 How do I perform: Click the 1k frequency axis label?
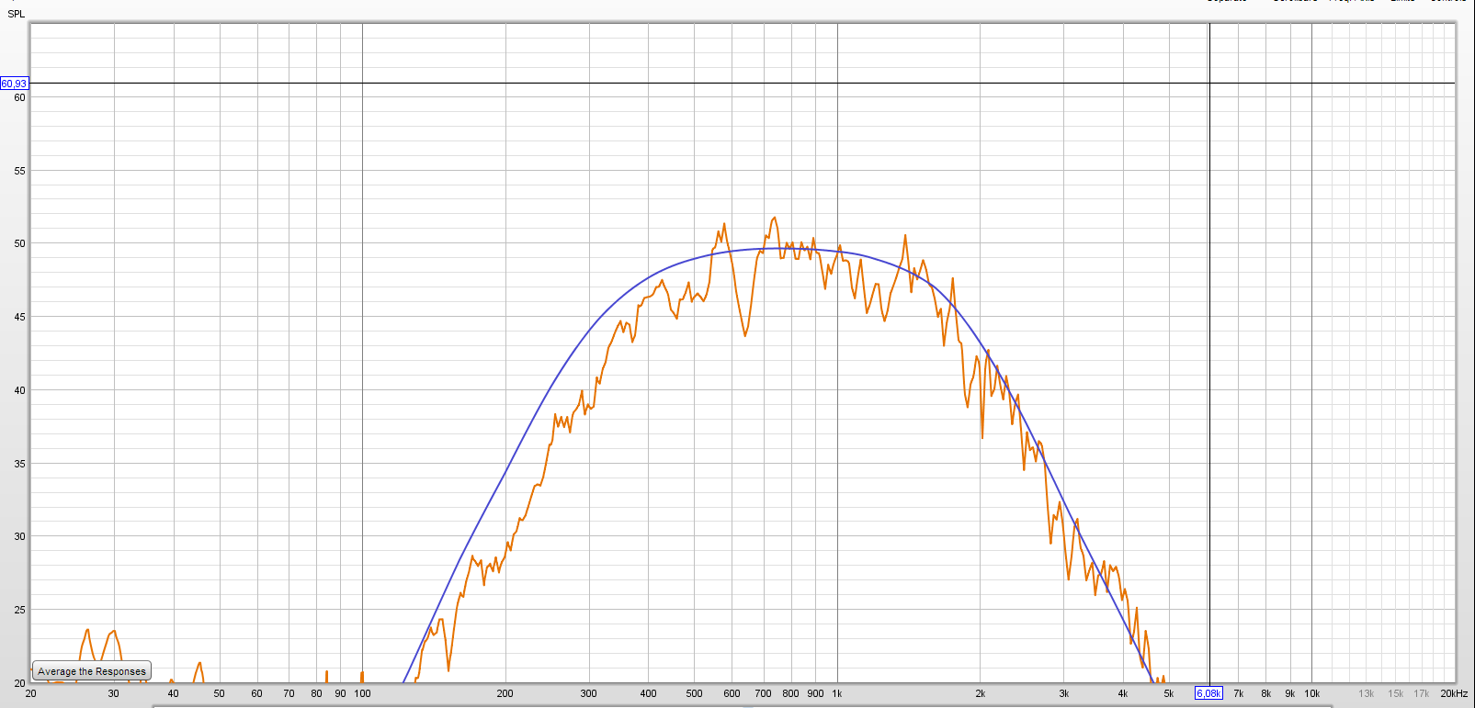click(x=837, y=693)
